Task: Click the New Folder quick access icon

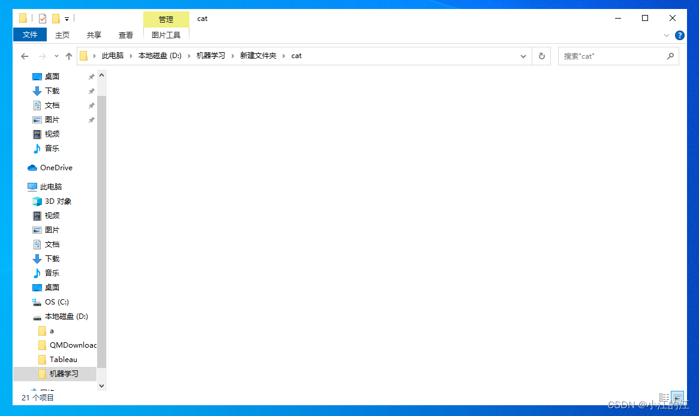Action: (56, 18)
